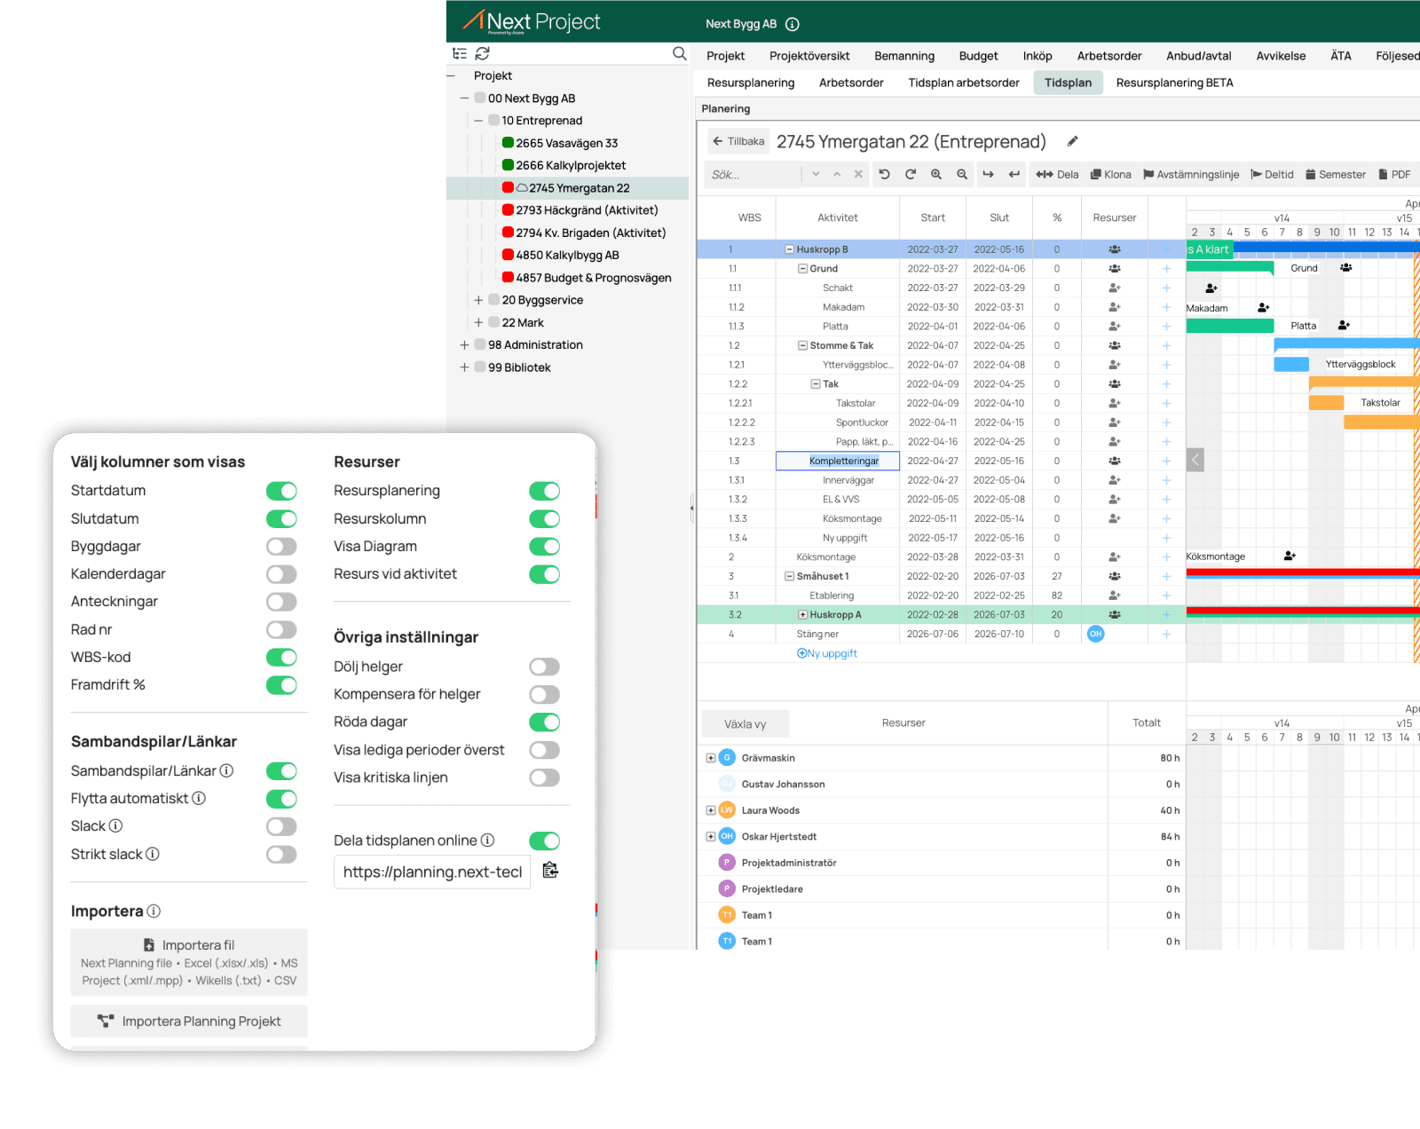Turn on Anteckningar column

click(281, 602)
